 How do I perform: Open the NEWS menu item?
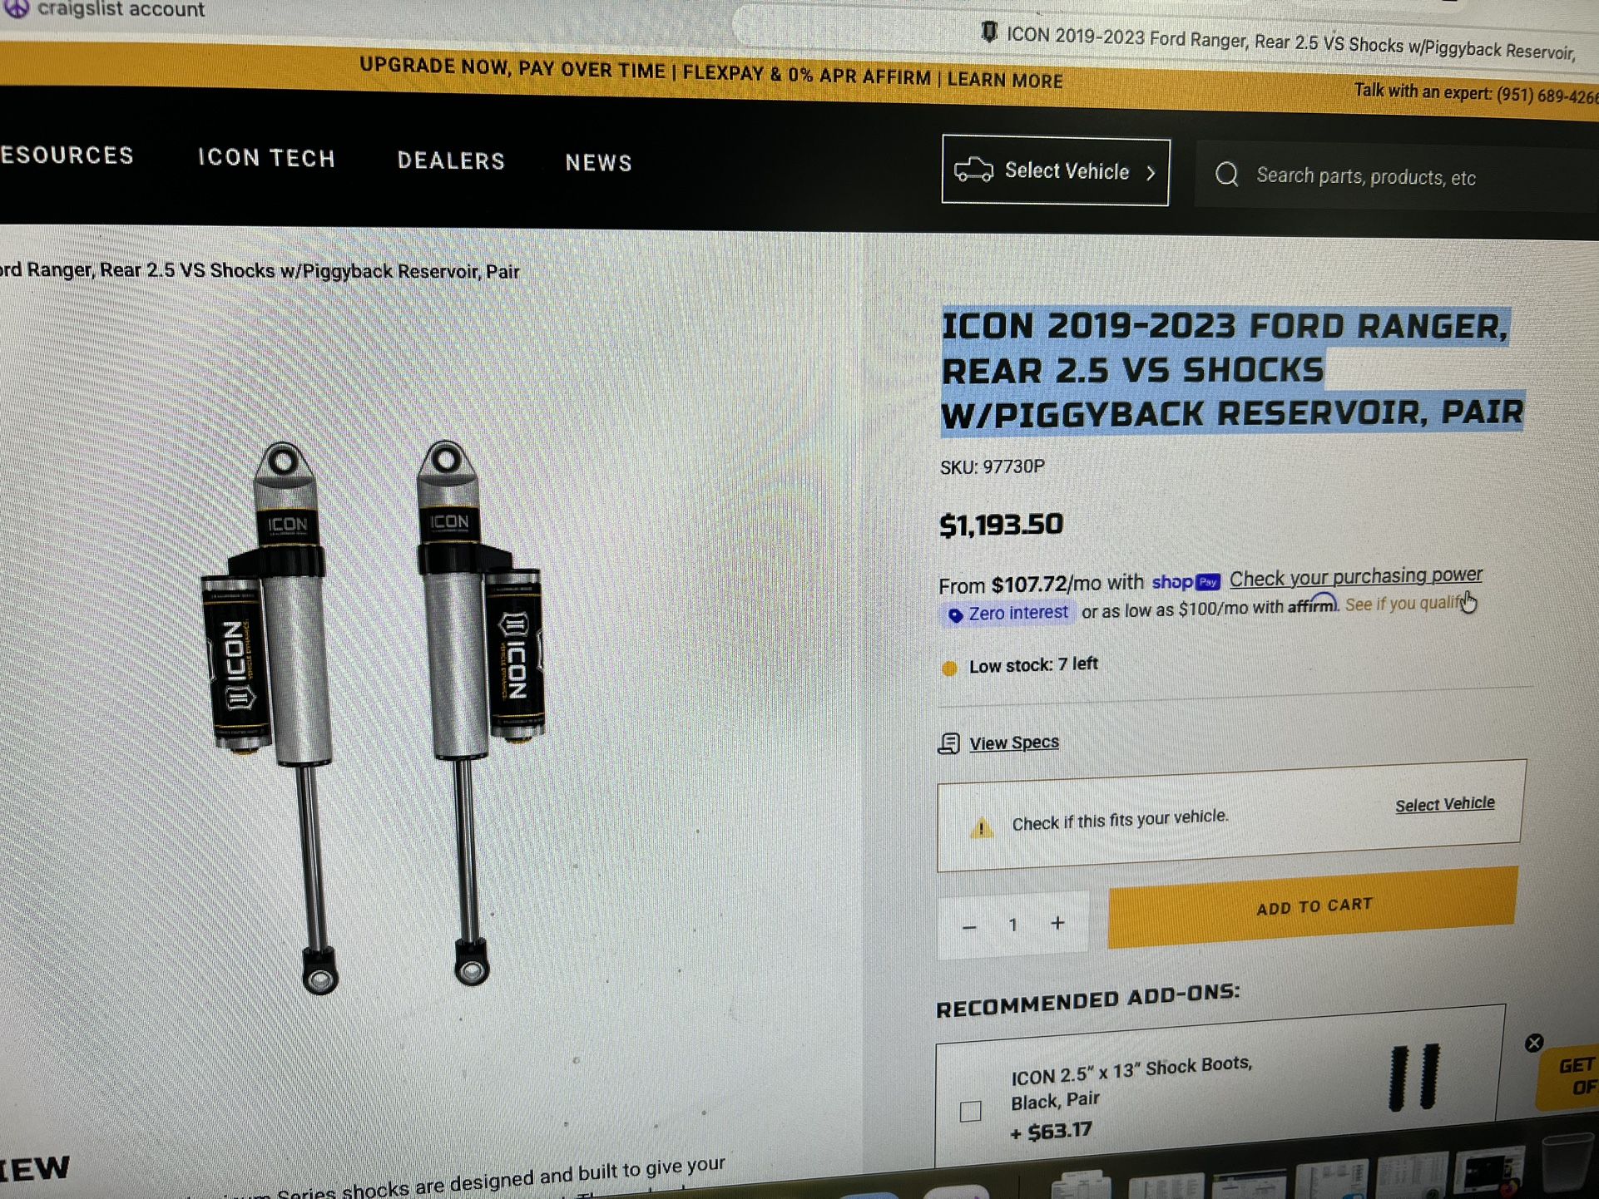tap(599, 163)
